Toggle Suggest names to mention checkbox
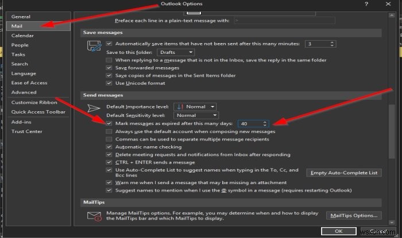The width and height of the screenshot is (402, 238). pyautogui.click(x=109, y=190)
